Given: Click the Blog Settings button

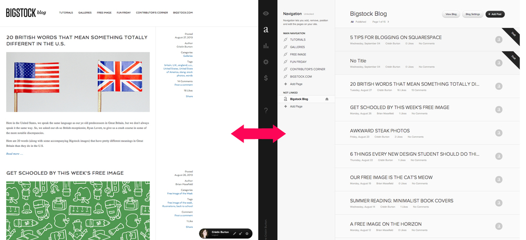Looking at the screenshot, I should click(473, 14).
